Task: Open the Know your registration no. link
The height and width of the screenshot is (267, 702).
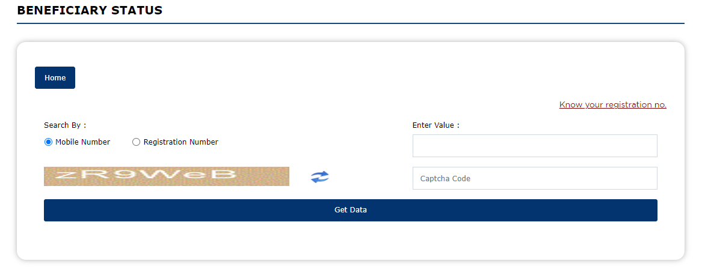Action: 613,105
